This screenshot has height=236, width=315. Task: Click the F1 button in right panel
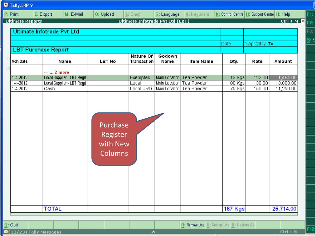(x=311, y=14)
